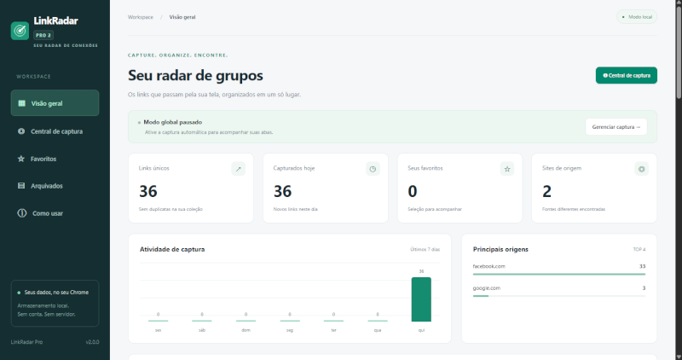Click the star icon on Seus favoritos card
The image size is (682, 360).
coord(507,169)
